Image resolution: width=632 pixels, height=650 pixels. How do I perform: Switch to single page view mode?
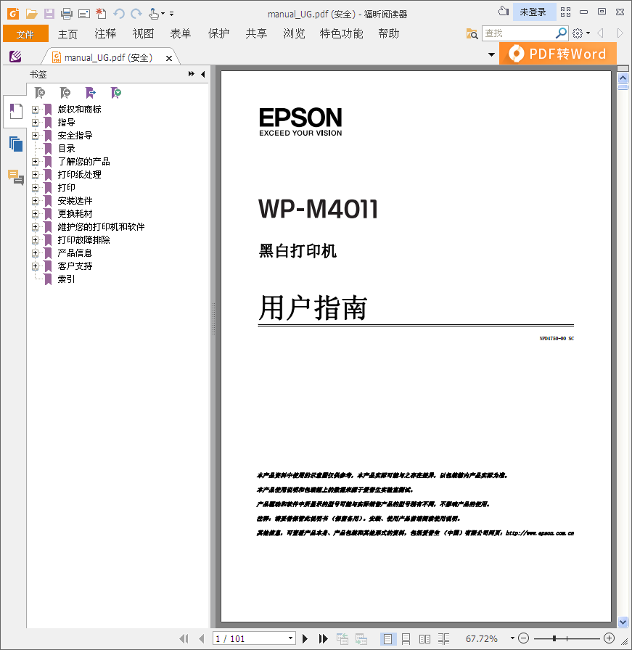point(387,639)
